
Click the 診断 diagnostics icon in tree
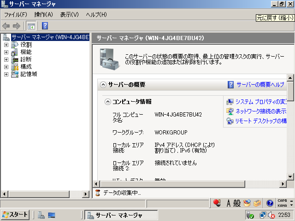click(15, 59)
